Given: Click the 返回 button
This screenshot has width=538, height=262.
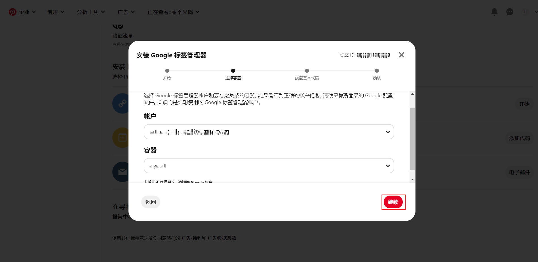Looking at the screenshot, I should [151, 202].
